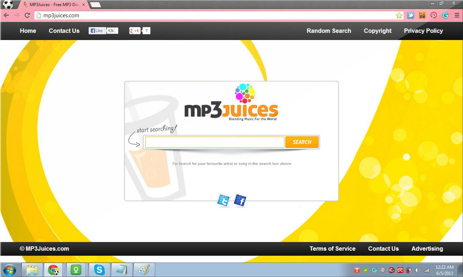The image size is (463, 277).
Task: Open the Copyright nav link
Action: coord(378,31)
